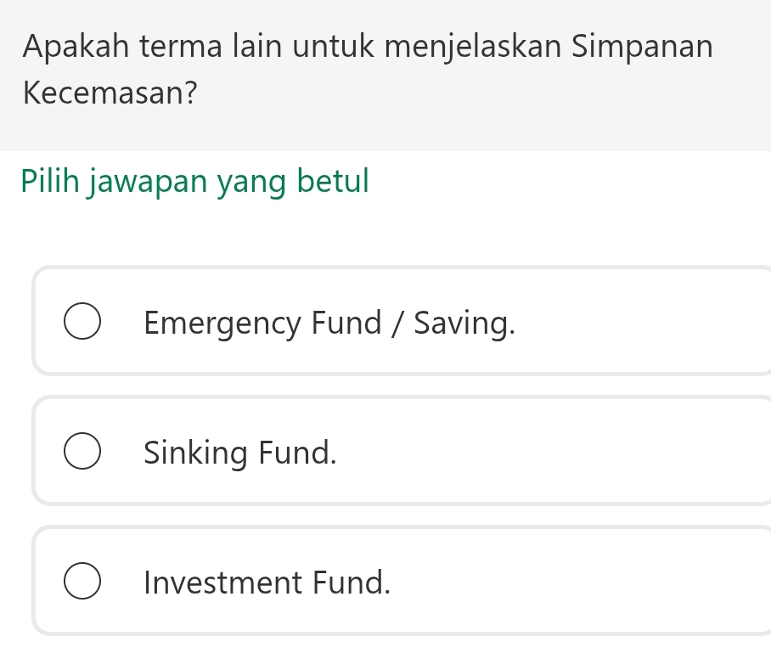Select the Emergency Fund / Saving radio button
This screenshot has width=771, height=670.
(x=82, y=323)
